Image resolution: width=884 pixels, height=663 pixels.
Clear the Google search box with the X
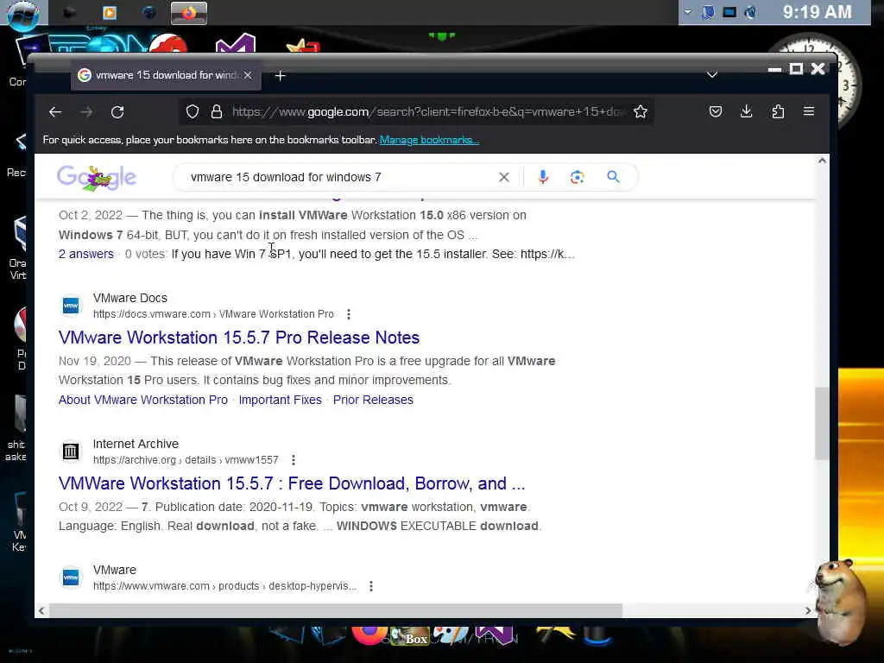tap(504, 177)
